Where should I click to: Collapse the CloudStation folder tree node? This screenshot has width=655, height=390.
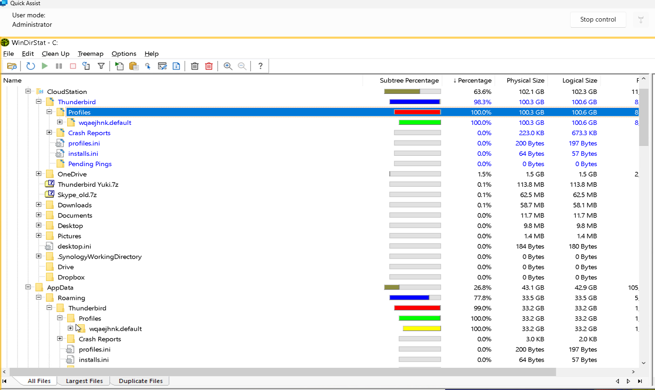click(x=28, y=92)
